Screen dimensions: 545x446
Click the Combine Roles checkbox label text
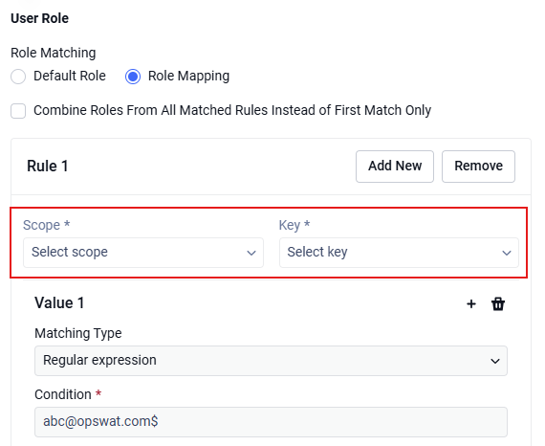[232, 110]
